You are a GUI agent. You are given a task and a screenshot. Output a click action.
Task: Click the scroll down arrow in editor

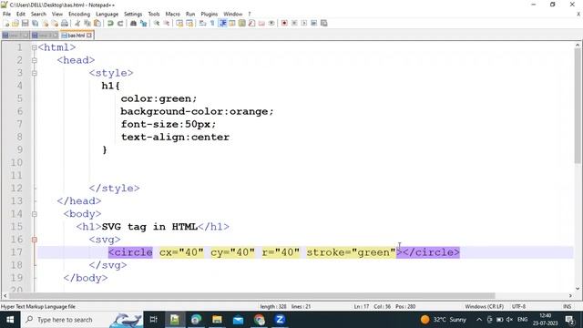coord(578,289)
